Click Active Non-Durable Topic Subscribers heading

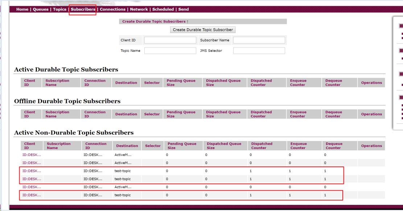74,133
